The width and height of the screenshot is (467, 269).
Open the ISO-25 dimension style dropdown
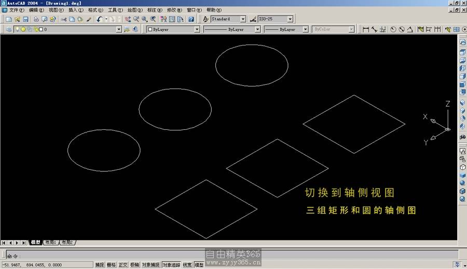(290, 19)
